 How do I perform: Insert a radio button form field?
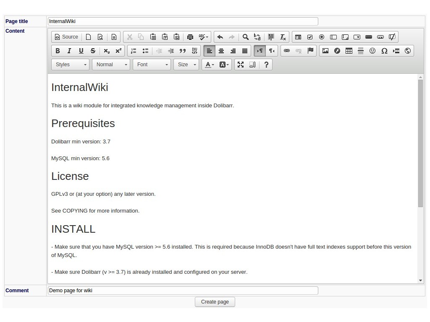click(322, 37)
